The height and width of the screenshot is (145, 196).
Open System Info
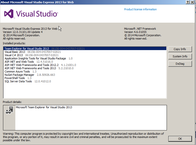pyautogui.click(x=180, y=56)
